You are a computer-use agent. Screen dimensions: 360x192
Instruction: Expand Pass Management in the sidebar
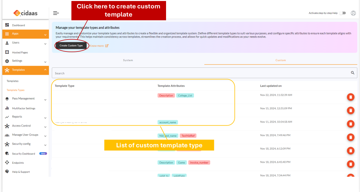(x=7, y=99)
